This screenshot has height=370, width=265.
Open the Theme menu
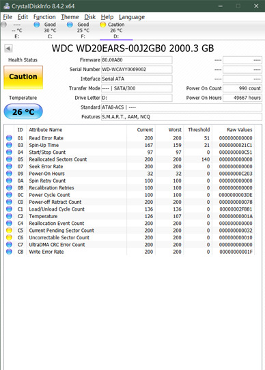(x=70, y=17)
